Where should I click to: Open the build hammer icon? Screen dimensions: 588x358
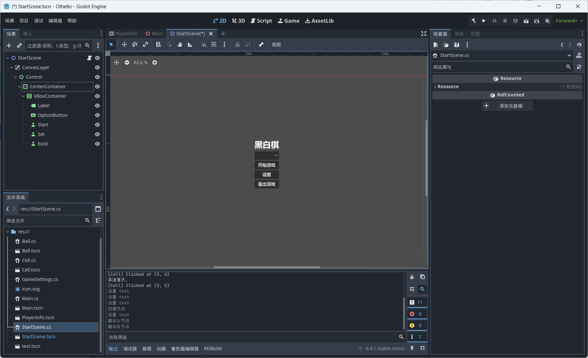(x=473, y=21)
